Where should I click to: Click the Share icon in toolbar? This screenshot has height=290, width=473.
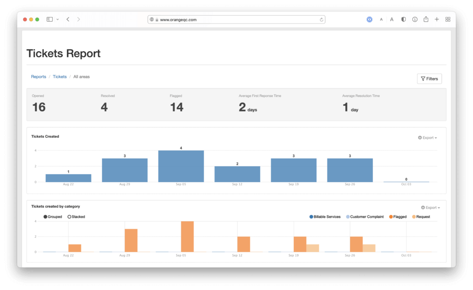(426, 19)
